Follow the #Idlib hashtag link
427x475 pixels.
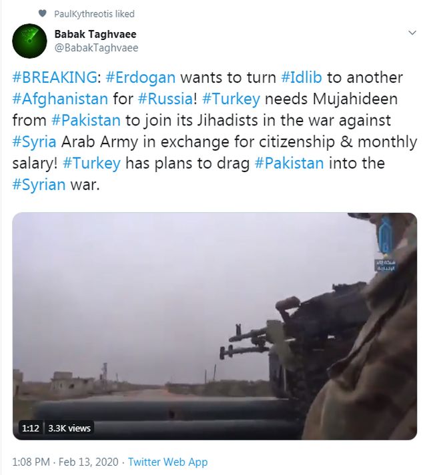[301, 77]
